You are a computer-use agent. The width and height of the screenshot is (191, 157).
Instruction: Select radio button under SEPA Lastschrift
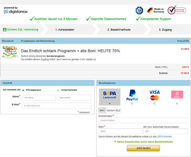click(x=109, y=103)
